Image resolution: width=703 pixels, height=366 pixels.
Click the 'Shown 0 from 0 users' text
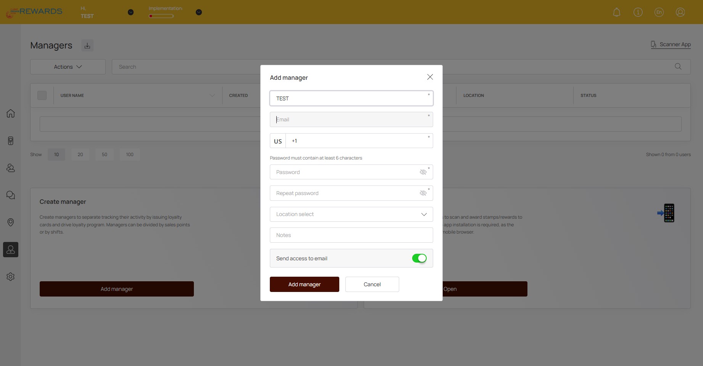click(668, 155)
